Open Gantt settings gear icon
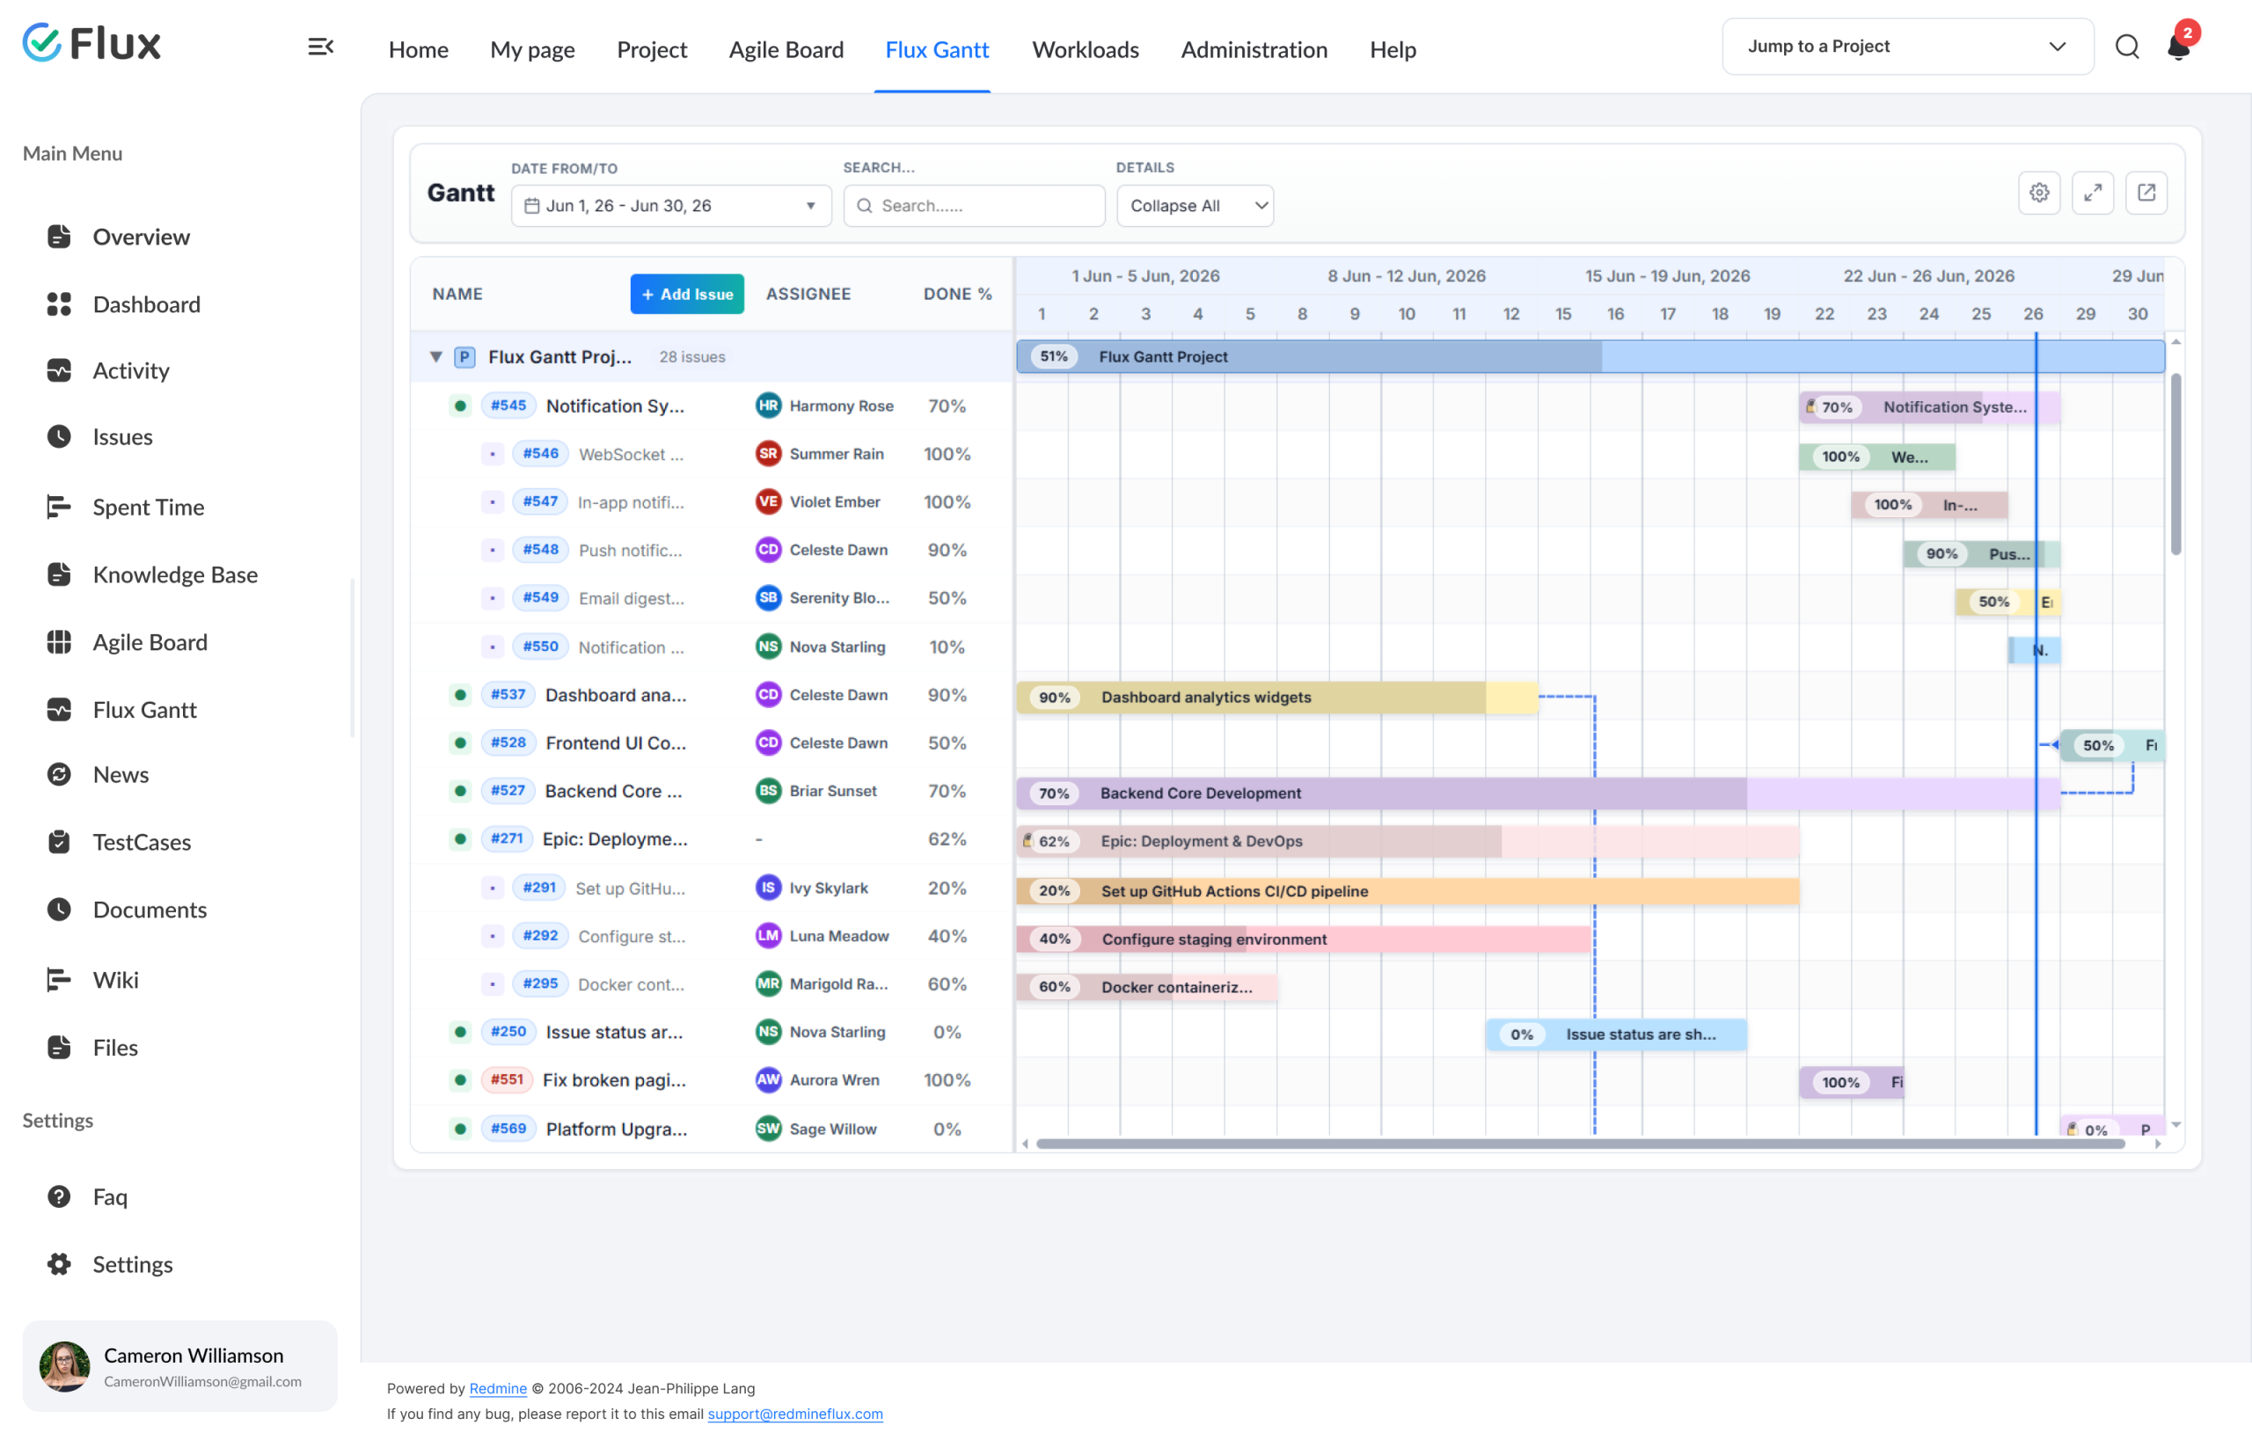The height and width of the screenshot is (1440, 2252). click(2039, 193)
